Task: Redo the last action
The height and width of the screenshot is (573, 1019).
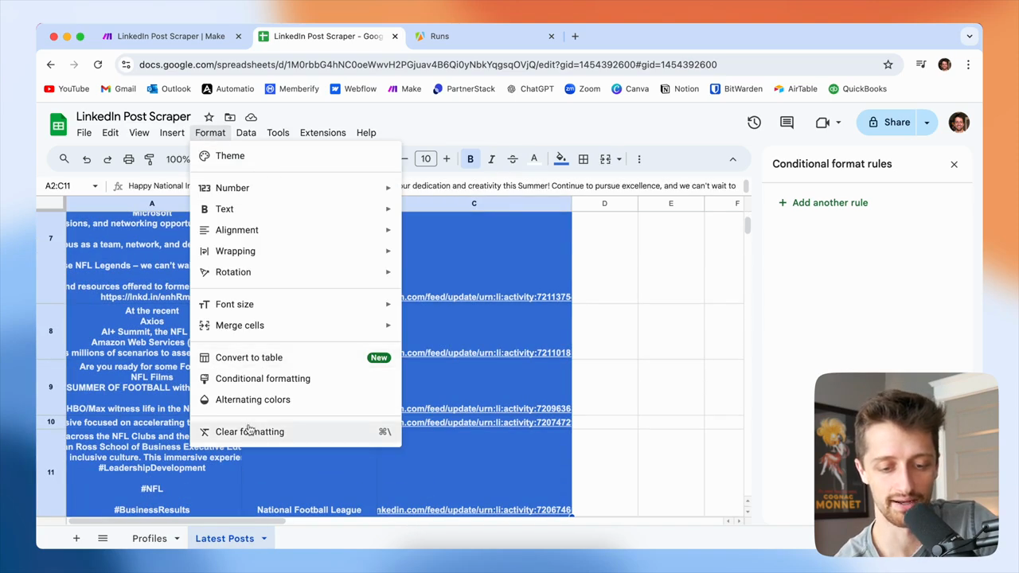Action: (x=107, y=159)
